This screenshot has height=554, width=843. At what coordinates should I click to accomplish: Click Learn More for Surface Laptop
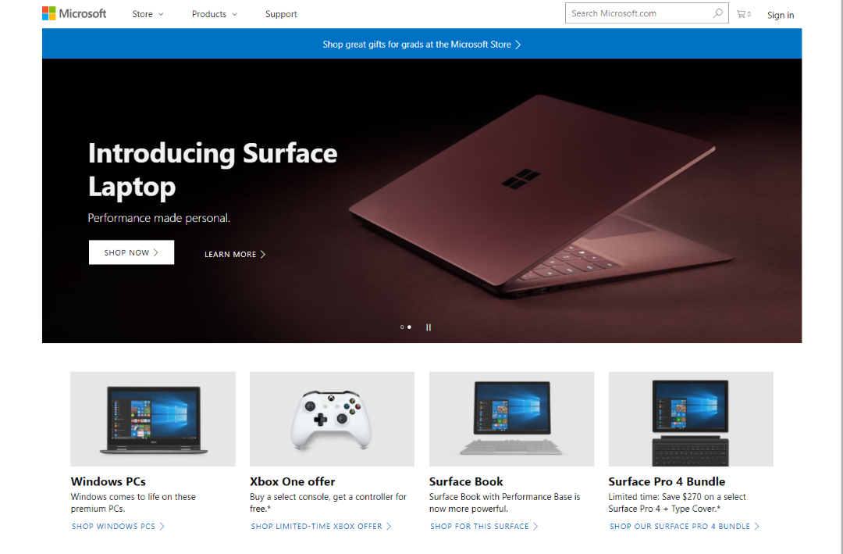pos(235,254)
